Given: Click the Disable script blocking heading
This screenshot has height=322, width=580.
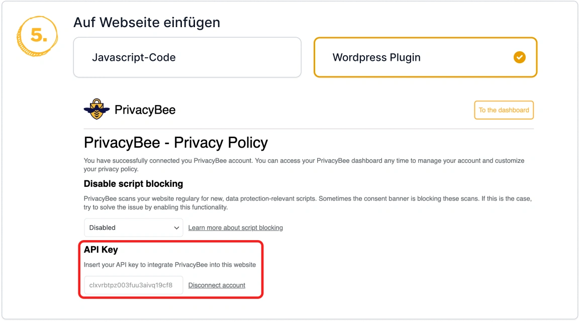Looking at the screenshot, I should [x=133, y=183].
